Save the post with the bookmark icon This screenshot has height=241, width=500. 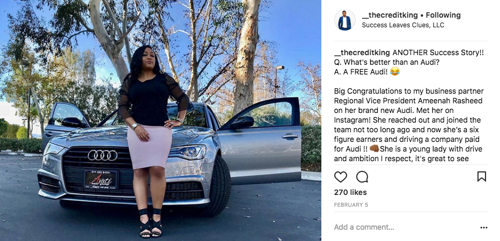(482, 177)
